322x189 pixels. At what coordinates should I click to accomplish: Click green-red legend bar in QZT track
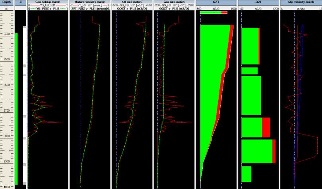(x=213, y=13)
